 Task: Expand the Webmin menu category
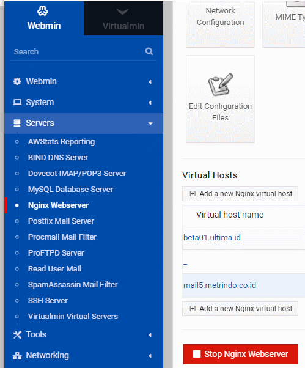(x=84, y=82)
